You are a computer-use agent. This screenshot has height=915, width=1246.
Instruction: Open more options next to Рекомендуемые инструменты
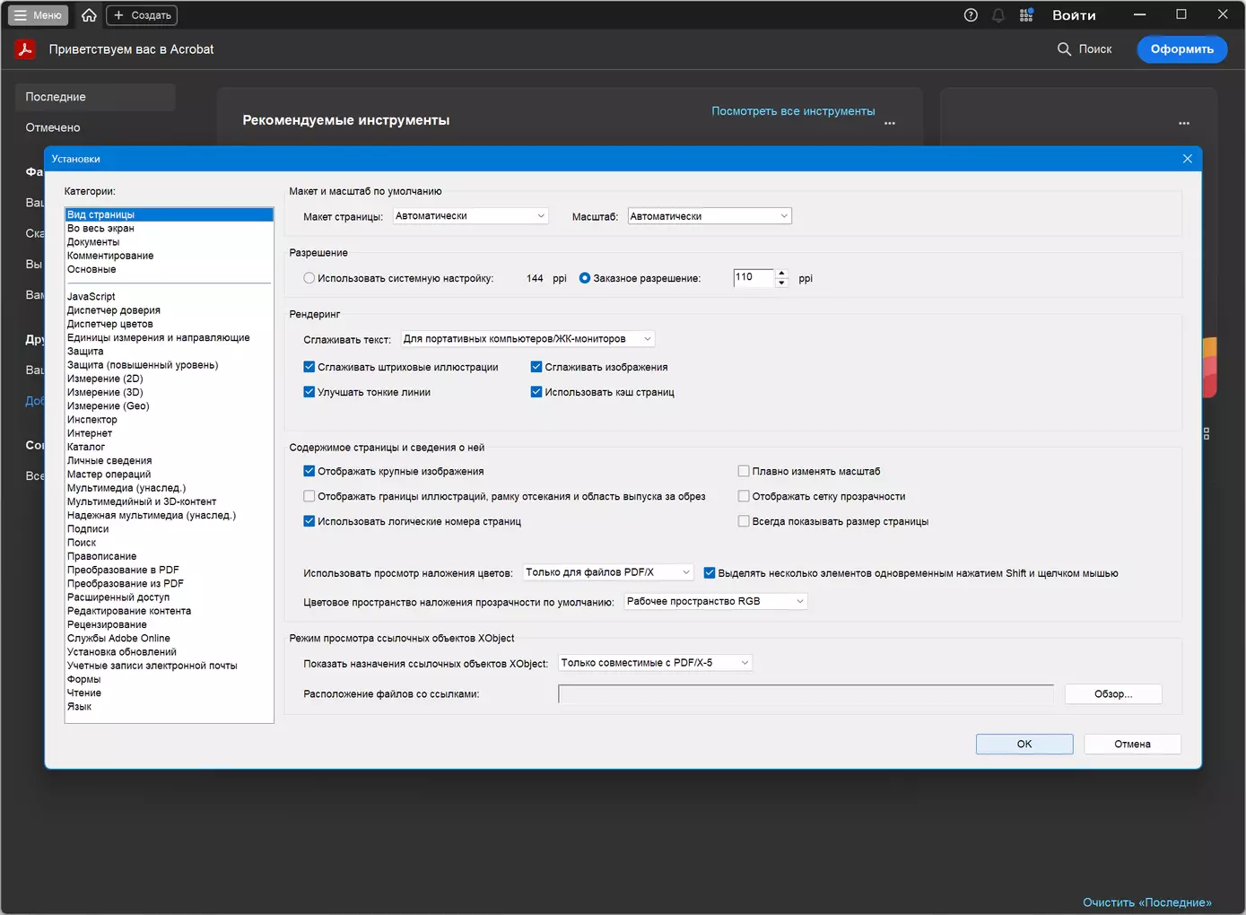pyautogui.click(x=890, y=123)
